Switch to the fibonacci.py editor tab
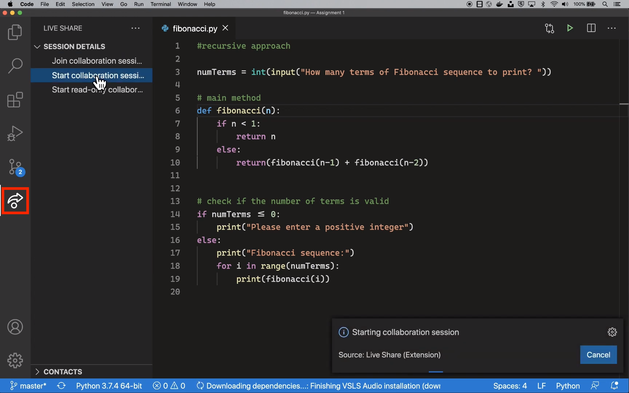This screenshot has height=393, width=629. click(x=194, y=28)
